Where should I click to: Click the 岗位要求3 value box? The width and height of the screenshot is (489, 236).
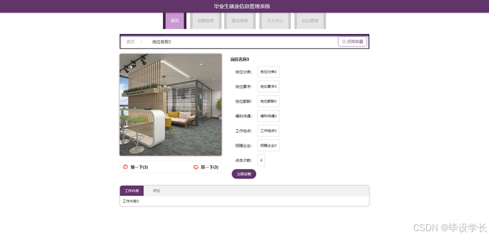pos(268,86)
